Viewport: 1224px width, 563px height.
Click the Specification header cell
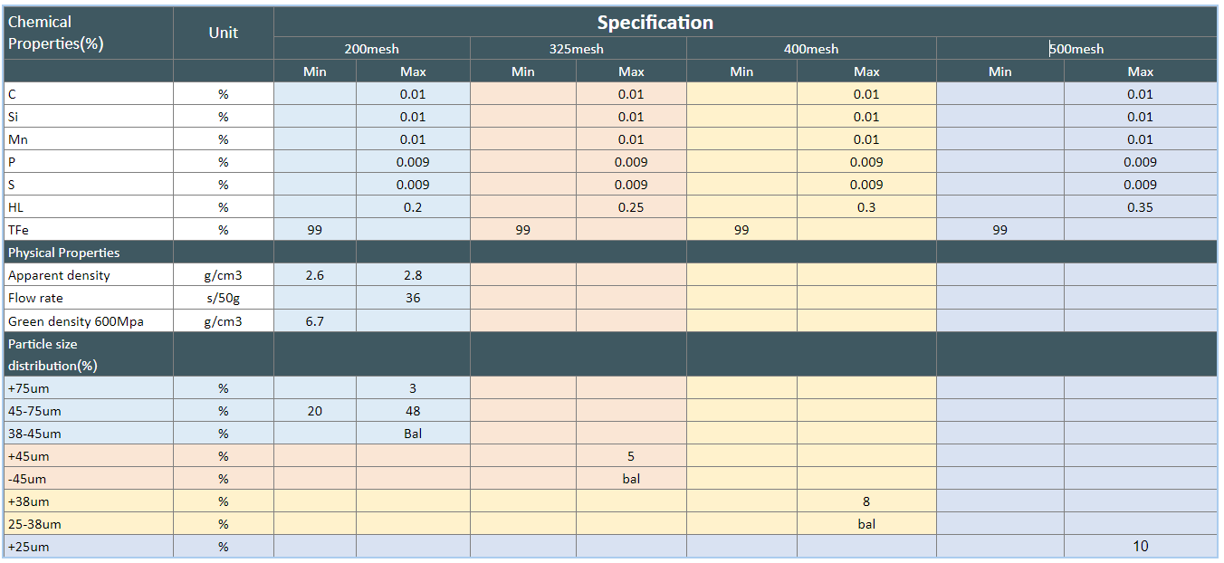click(x=655, y=23)
